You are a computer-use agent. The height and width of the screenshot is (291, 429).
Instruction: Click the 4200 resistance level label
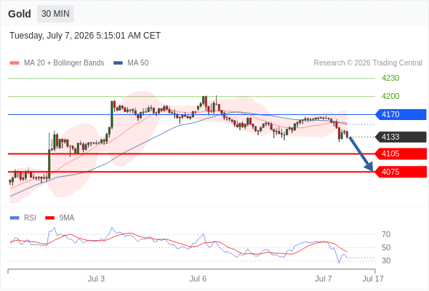[x=390, y=96]
